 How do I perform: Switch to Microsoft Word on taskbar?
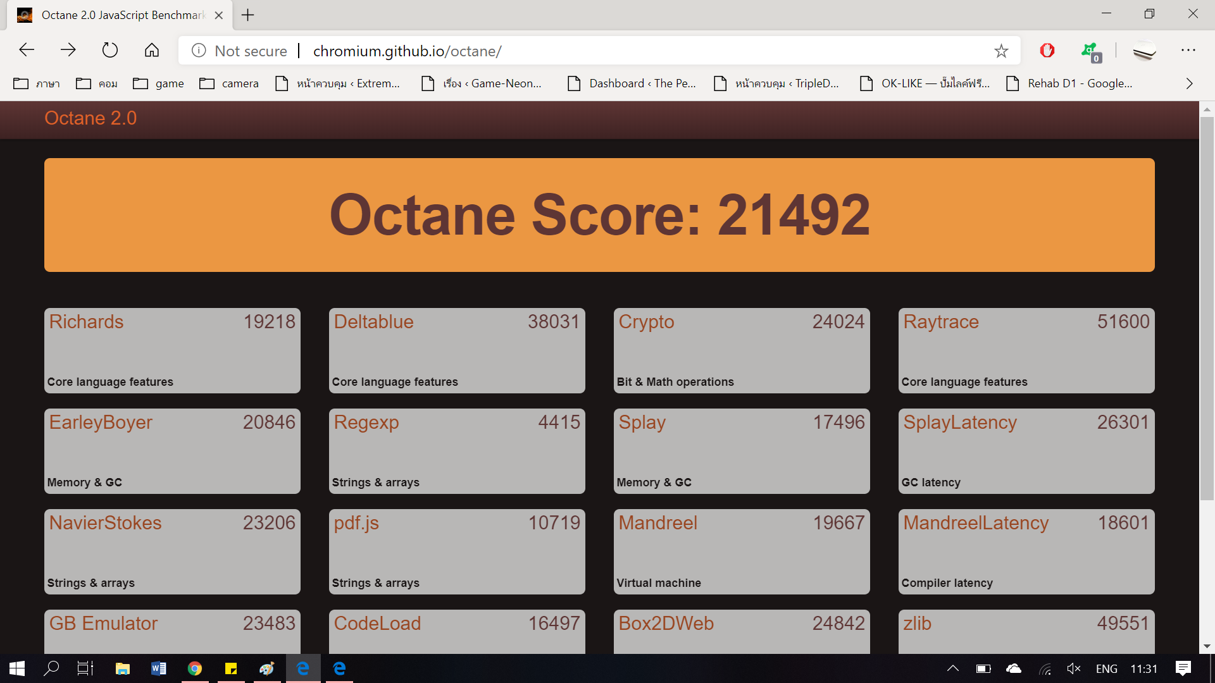point(159,668)
